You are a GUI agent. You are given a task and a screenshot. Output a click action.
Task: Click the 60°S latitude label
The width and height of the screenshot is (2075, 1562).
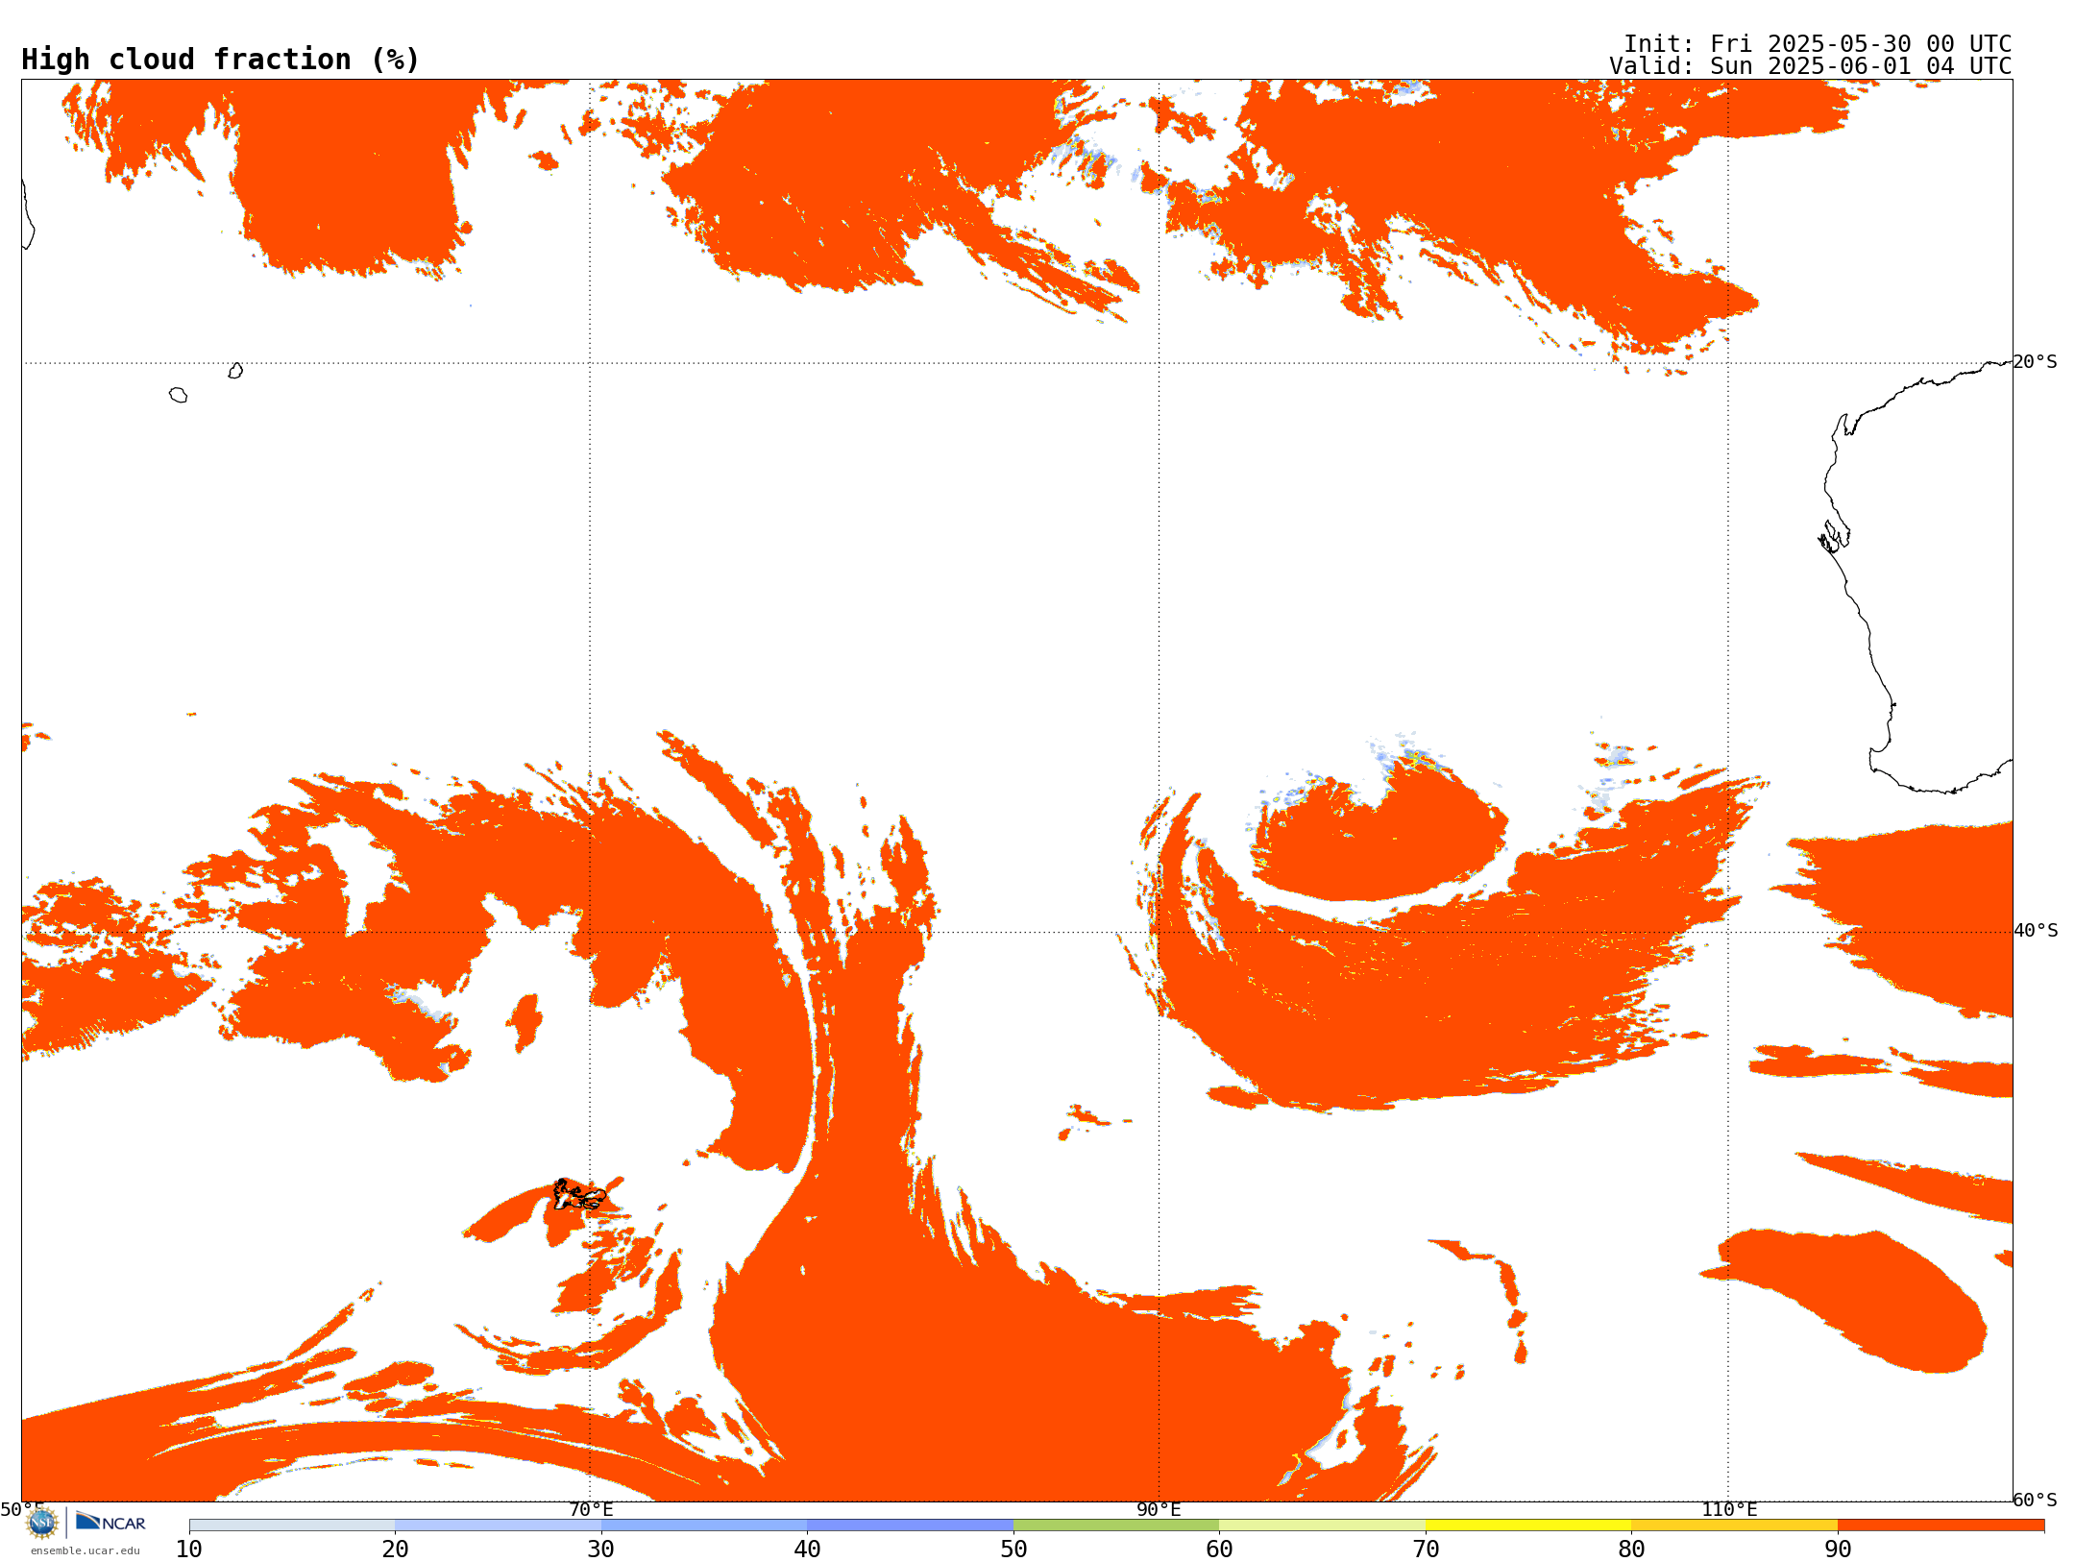(2036, 1500)
